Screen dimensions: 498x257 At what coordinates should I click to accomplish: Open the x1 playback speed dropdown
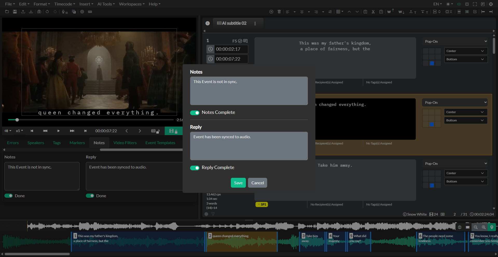(19, 131)
